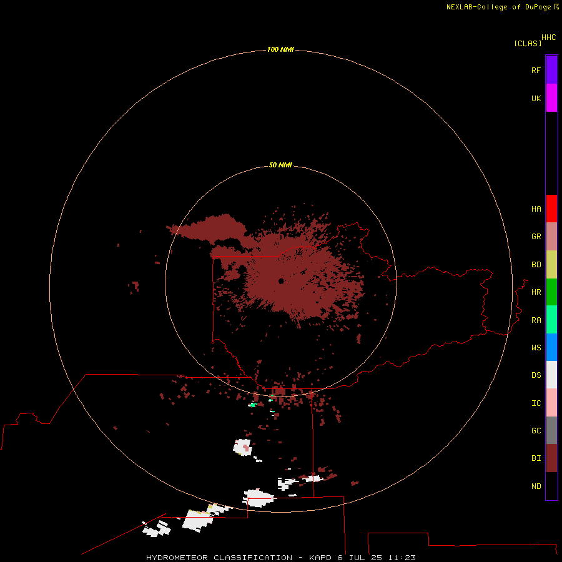Click the BI brown legend swatch
The height and width of the screenshot is (562, 562).
click(551, 458)
